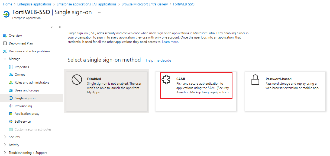Click the Application proxy icon

pos(11,114)
